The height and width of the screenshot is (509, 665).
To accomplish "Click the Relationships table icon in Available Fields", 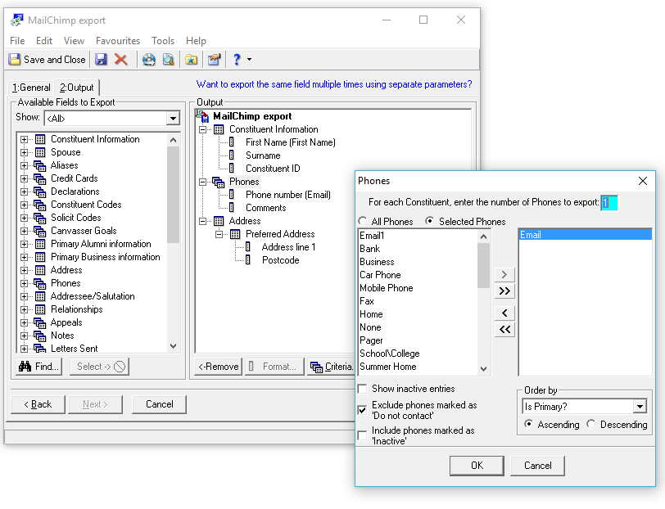I will click(x=40, y=309).
